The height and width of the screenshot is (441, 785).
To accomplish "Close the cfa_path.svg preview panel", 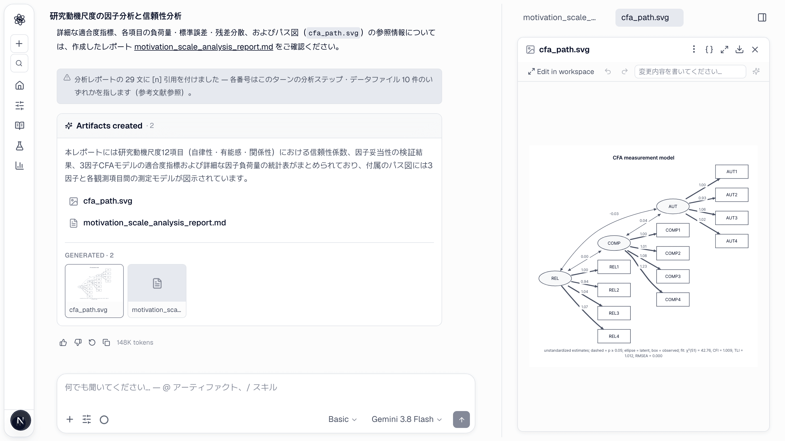I will 755,50.
